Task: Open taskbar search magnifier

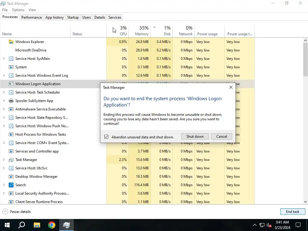Action: [x=22, y=225]
